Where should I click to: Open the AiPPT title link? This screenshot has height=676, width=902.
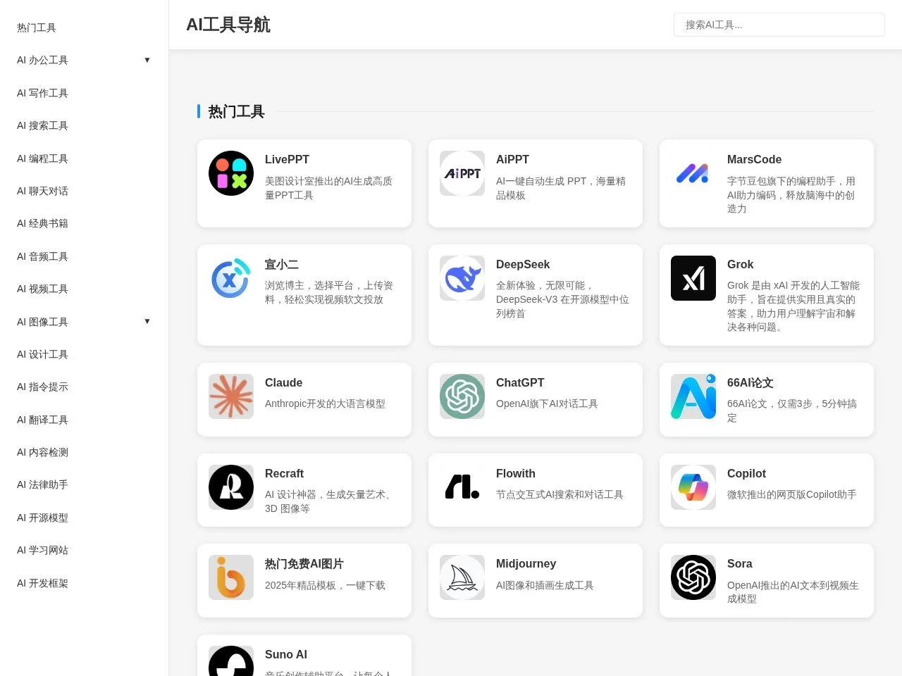(x=512, y=160)
